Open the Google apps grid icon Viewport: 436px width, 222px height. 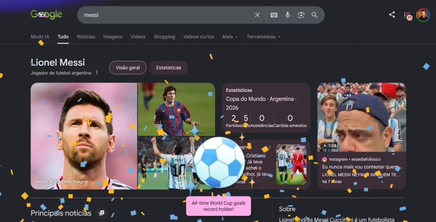(407, 15)
